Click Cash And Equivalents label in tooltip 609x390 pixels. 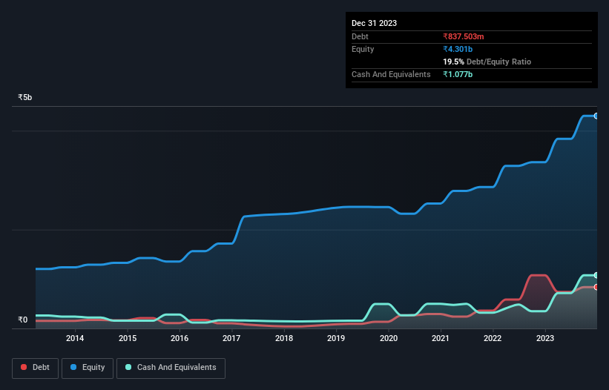tap(391, 74)
